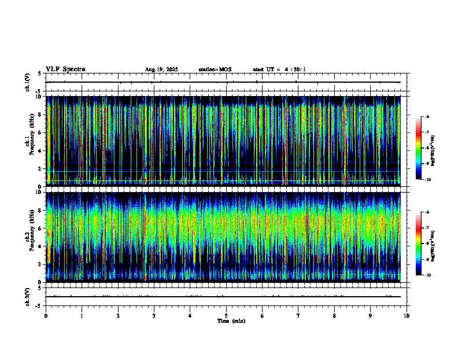
Task: Click the time axis tick label "3"
Action: [x=154, y=316]
